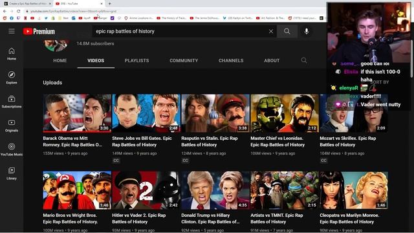The width and height of the screenshot is (414, 233).
Task: Open the Art, Fashion, & The bookmark
Action: pyautogui.click(x=270, y=18)
